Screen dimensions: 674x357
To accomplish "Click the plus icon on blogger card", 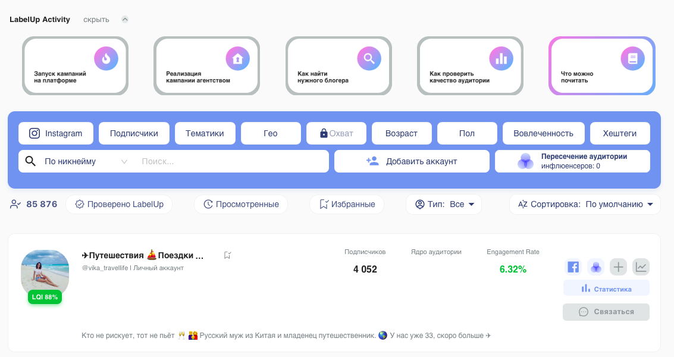I will (x=619, y=267).
